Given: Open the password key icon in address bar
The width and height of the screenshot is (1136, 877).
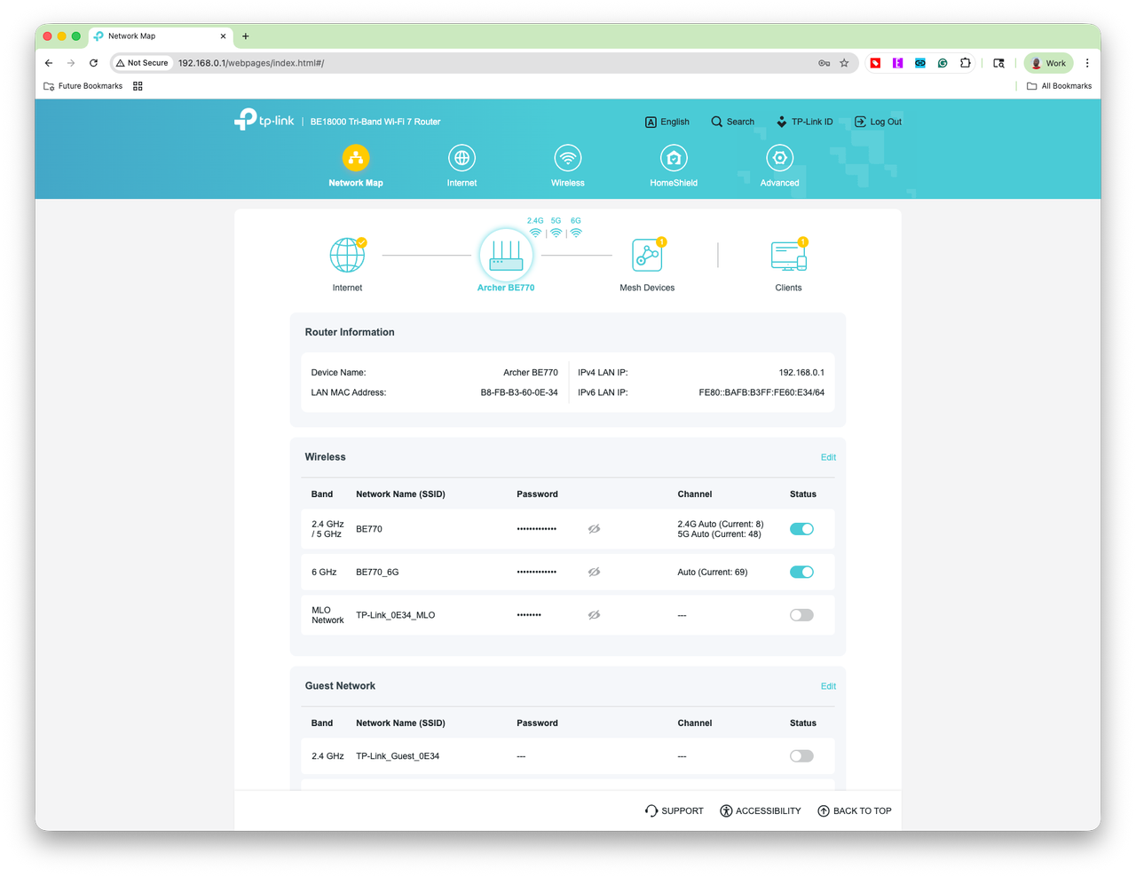Looking at the screenshot, I should tap(824, 63).
